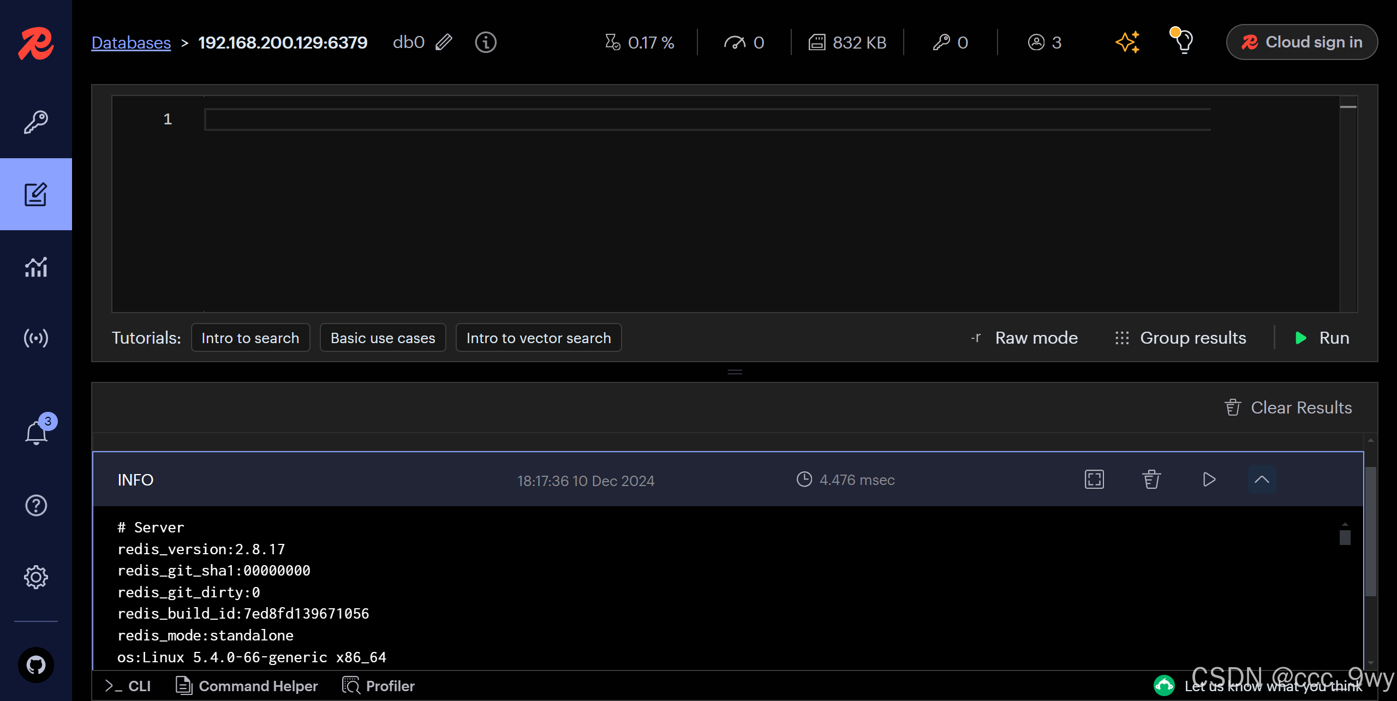
Task: Click the Databases breadcrumb link
Action: pos(131,43)
